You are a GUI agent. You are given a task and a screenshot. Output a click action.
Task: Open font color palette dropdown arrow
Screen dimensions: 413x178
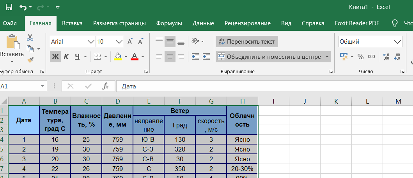point(143,56)
